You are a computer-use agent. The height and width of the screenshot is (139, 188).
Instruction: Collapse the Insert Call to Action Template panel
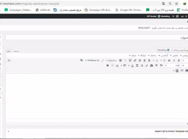tap(9, 132)
